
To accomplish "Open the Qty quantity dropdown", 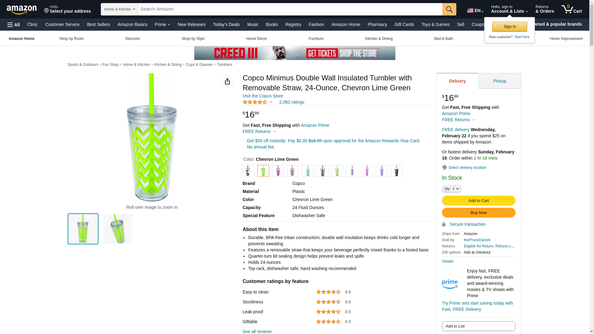I will pyautogui.click(x=451, y=189).
